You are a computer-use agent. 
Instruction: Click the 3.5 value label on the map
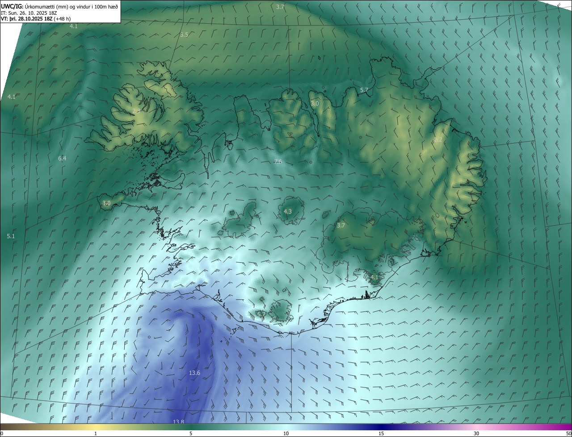(184, 34)
